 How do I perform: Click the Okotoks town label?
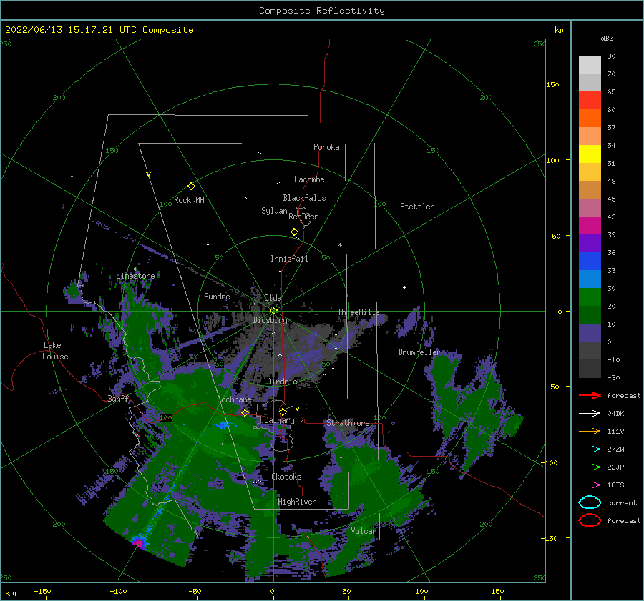point(286,477)
